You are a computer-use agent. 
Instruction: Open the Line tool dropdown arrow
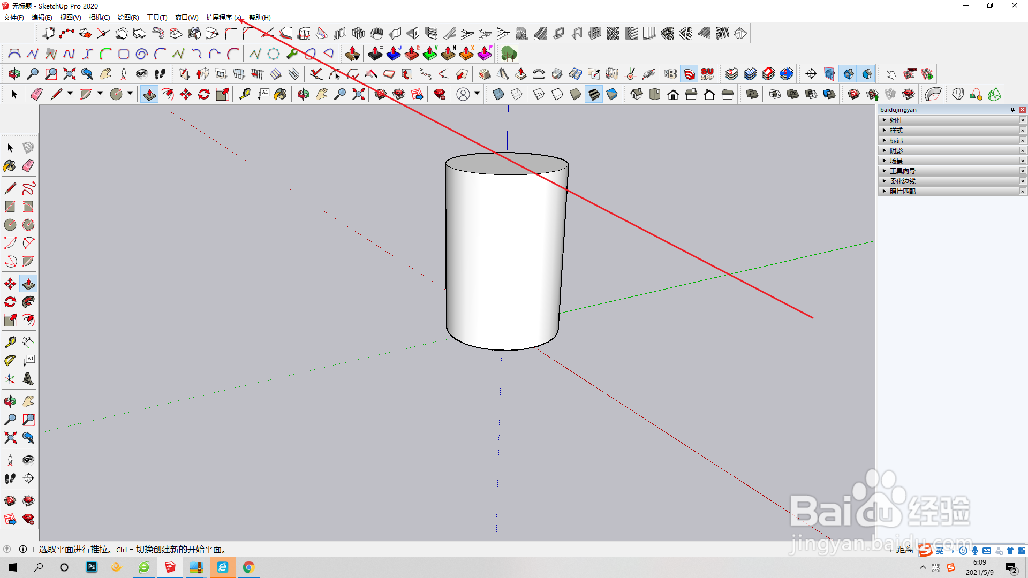point(70,94)
